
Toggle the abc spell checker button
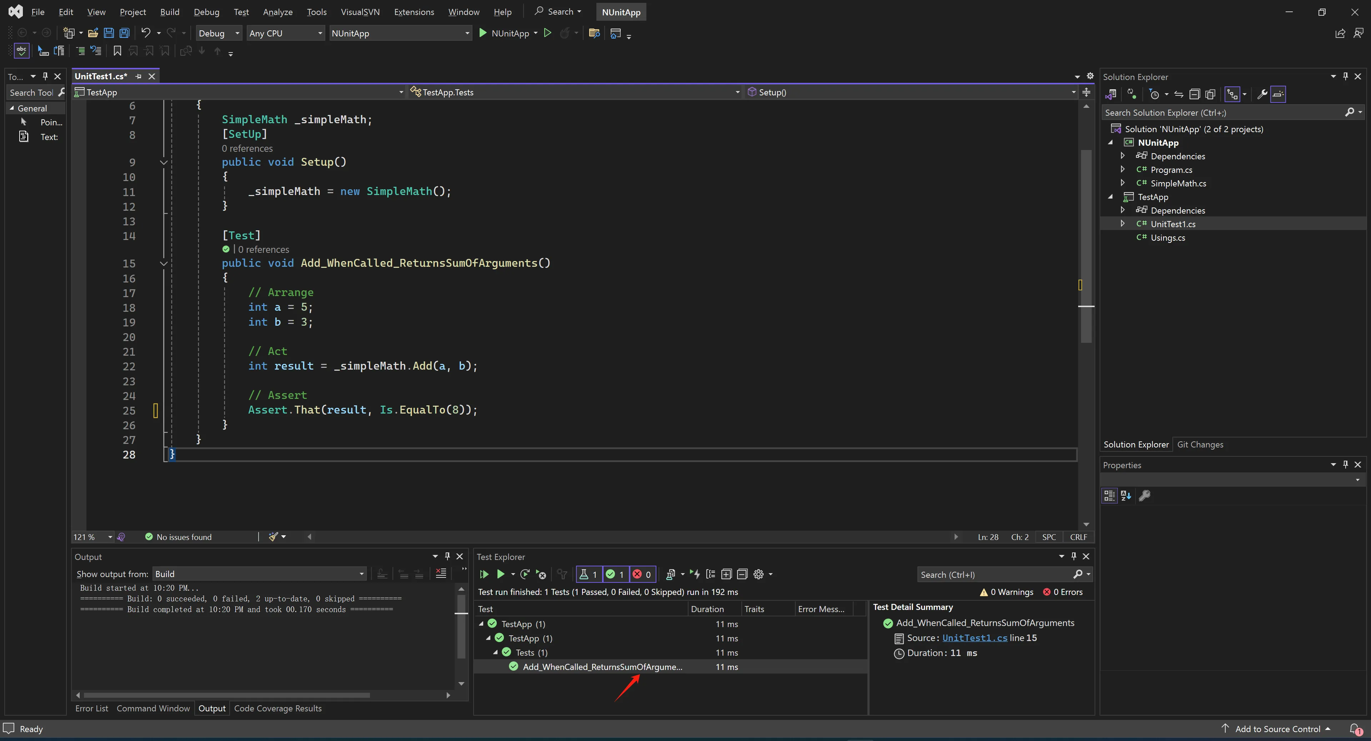[21, 51]
